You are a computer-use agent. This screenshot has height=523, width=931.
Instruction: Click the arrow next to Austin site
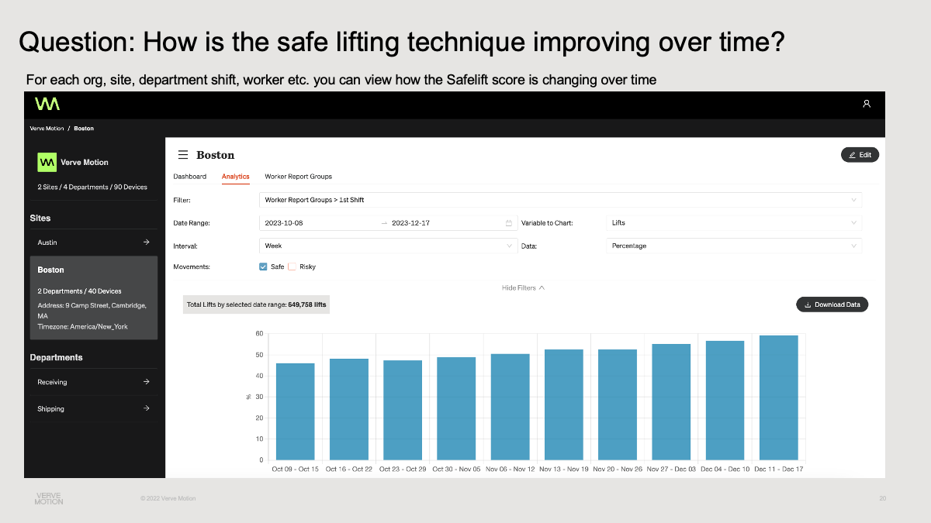pos(147,242)
